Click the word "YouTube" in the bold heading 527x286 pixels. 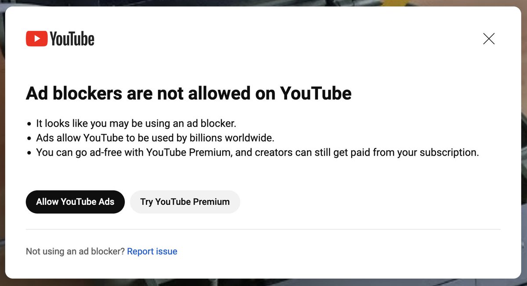pos(316,93)
